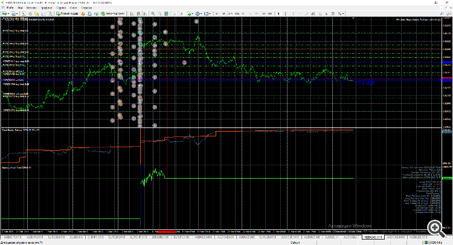Select the W1 timeframe button
Image resolution: width=453 pixels, height=245 pixels.
pos(263,13)
